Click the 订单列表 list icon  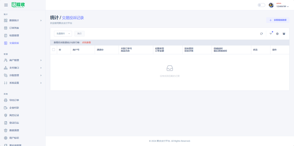point(6,28)
